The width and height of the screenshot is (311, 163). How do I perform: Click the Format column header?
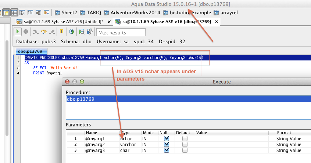293,133
